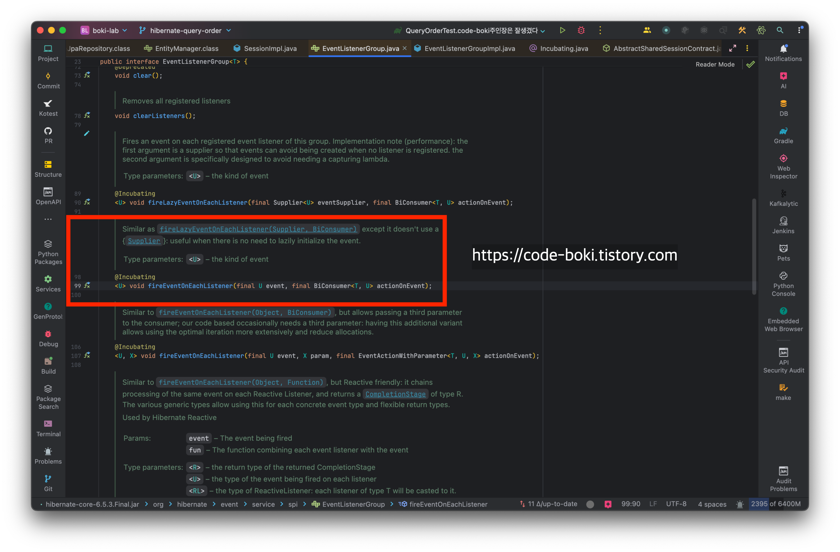The width and height of the screenshot is (840, 552).
Task: Toggle rendered doc pencil icon in gutter
Action: point(87,133)
